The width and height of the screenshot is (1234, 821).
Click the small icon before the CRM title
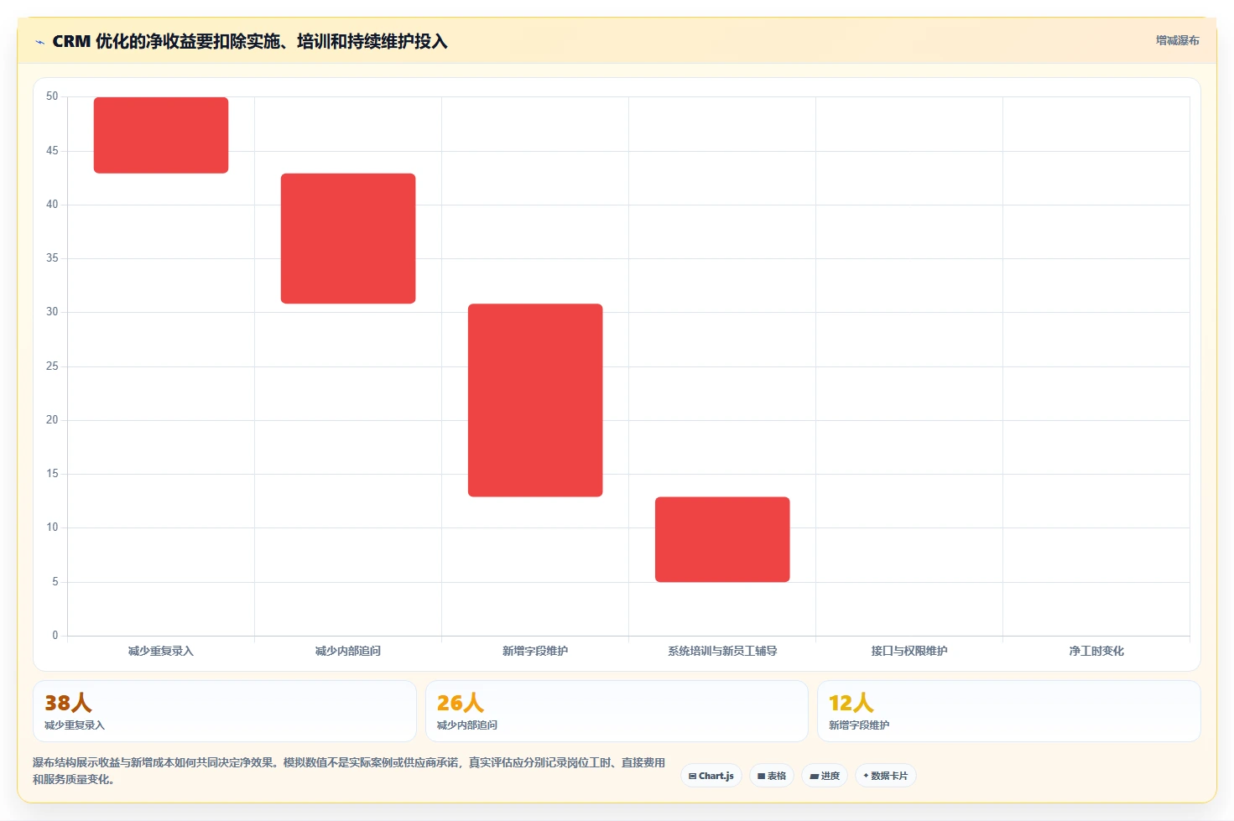[39, 42]
